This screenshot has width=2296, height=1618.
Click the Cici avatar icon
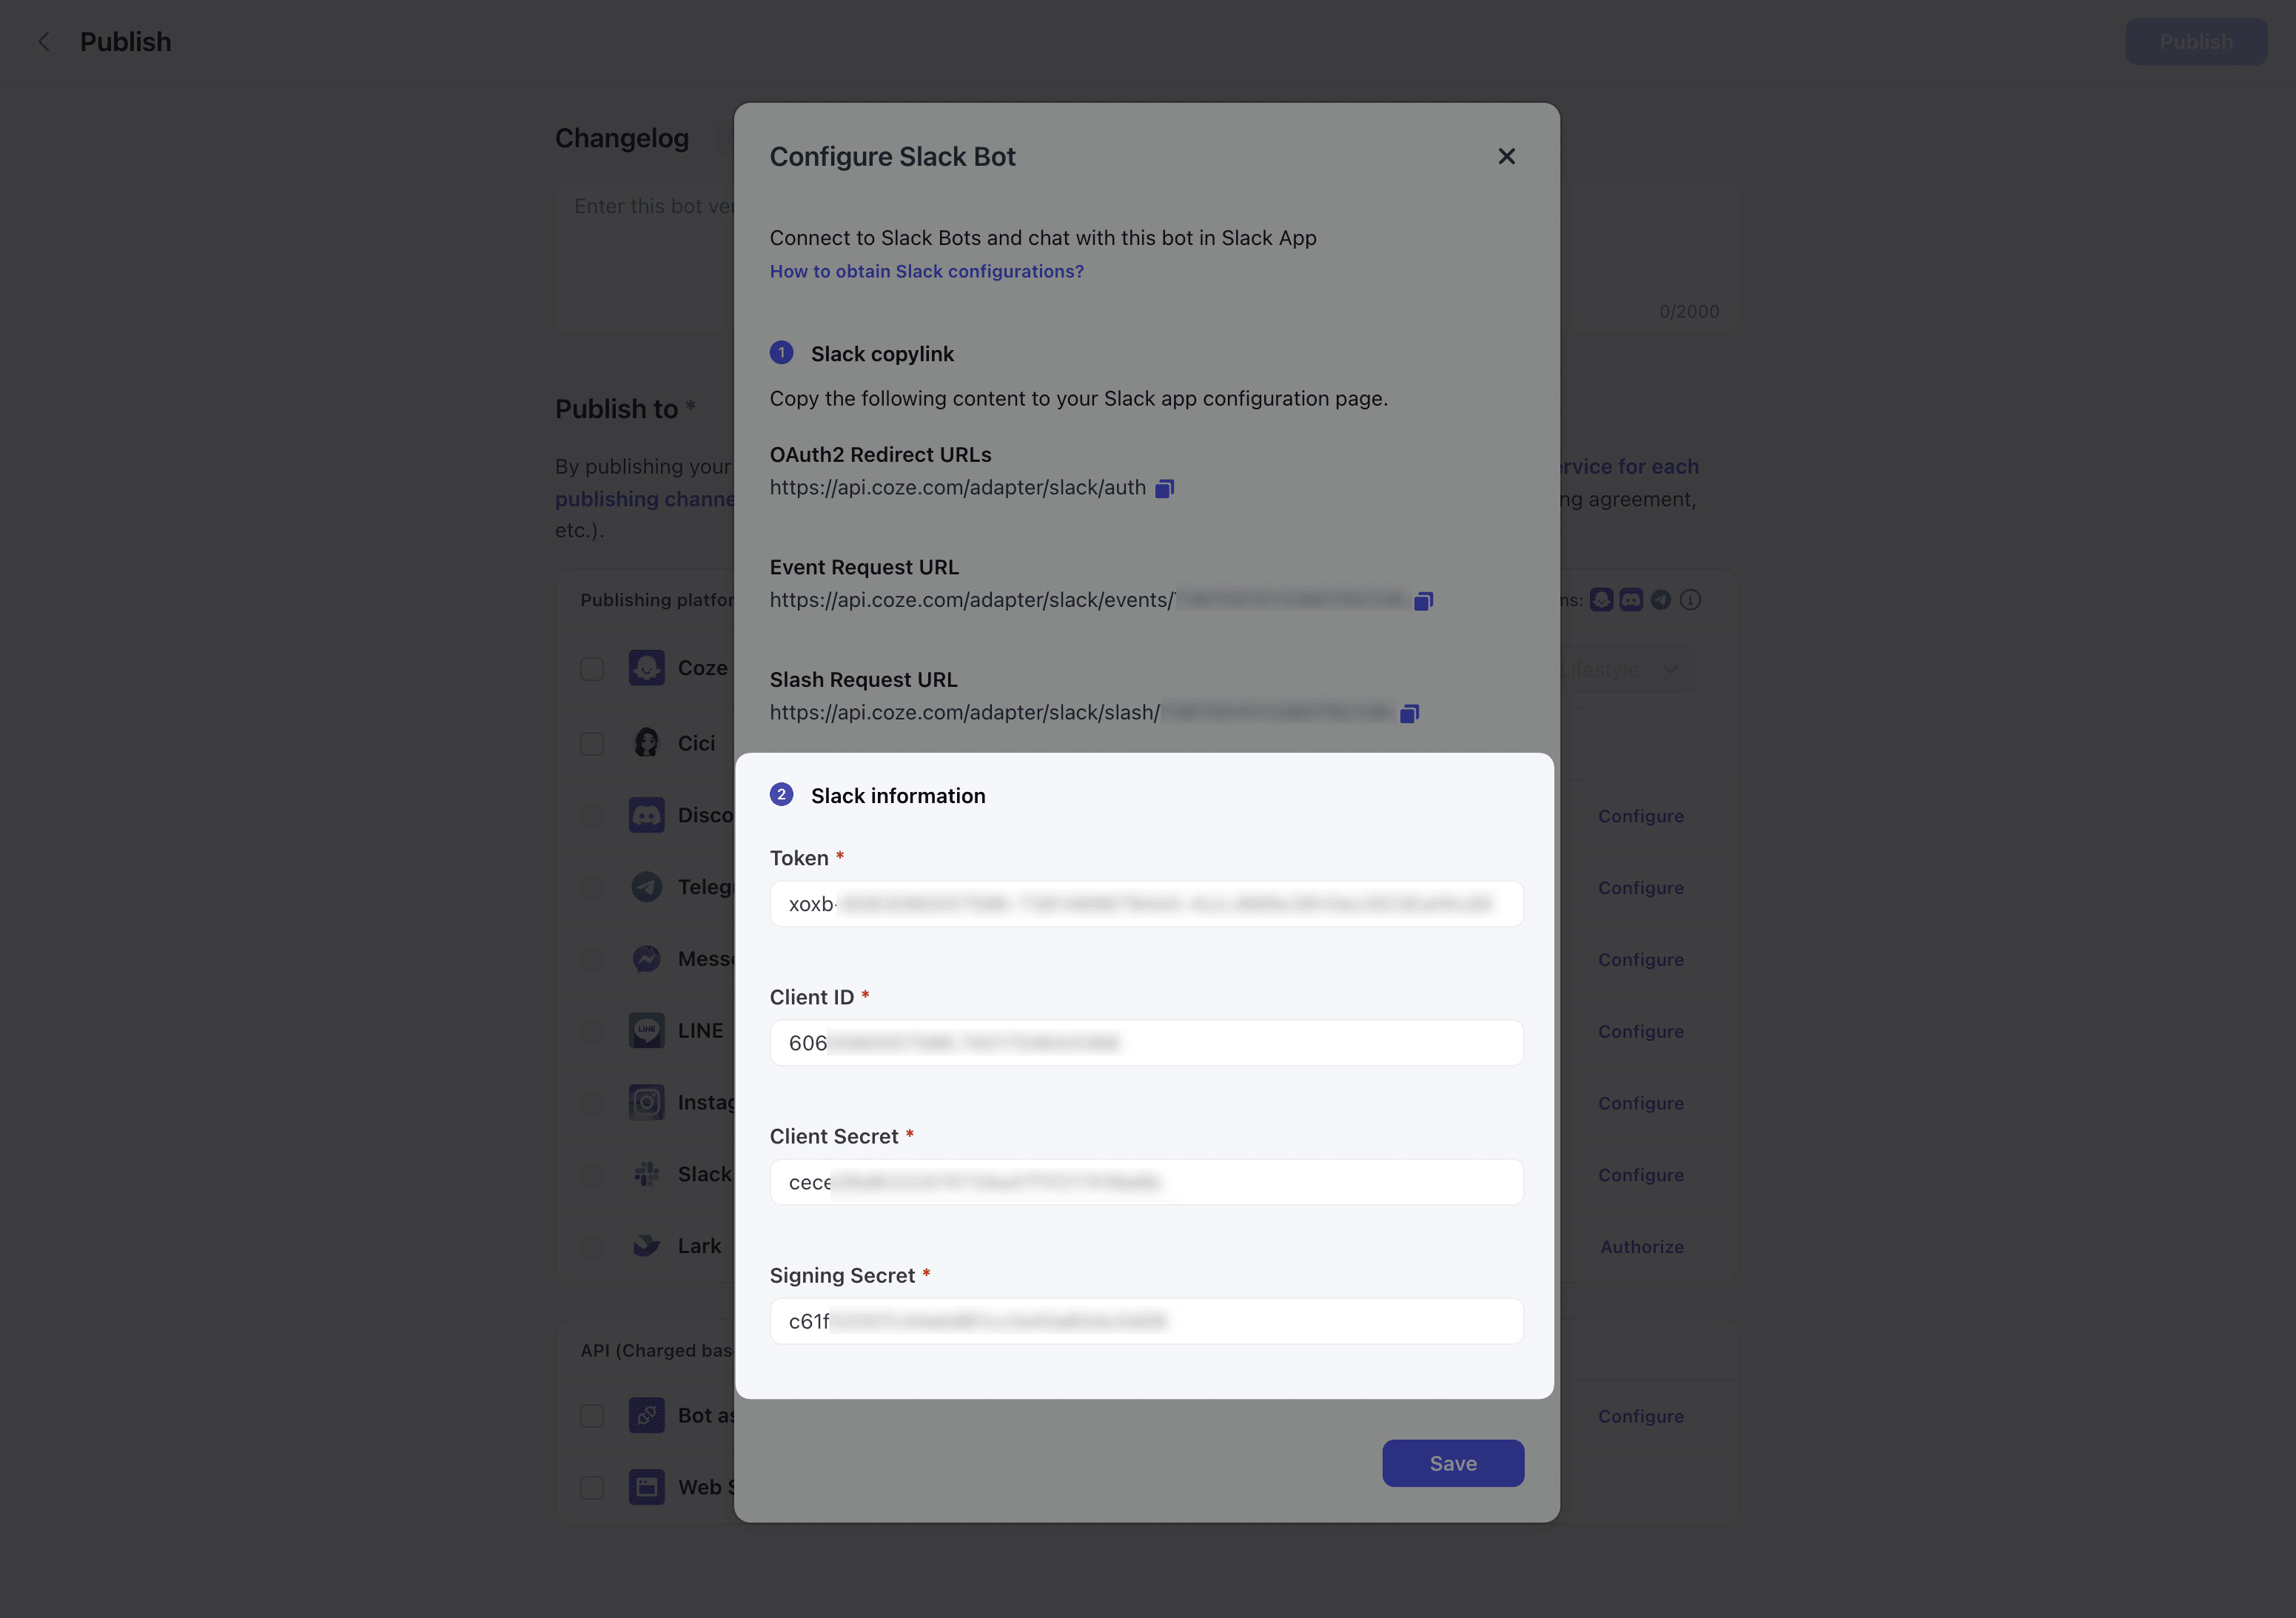click(646, 743)
